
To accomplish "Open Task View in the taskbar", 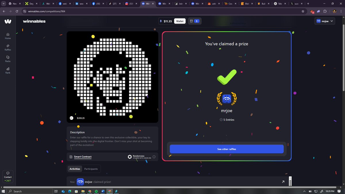I will click(x=56, y=191).
